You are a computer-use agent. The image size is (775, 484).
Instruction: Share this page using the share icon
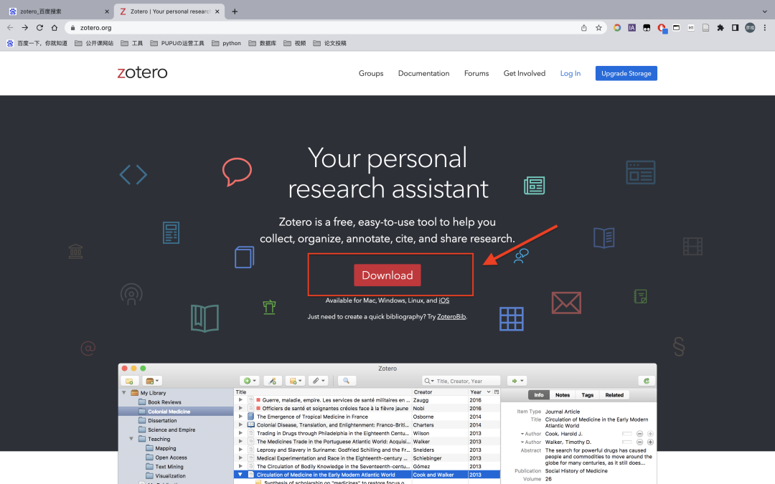[583, 28]
